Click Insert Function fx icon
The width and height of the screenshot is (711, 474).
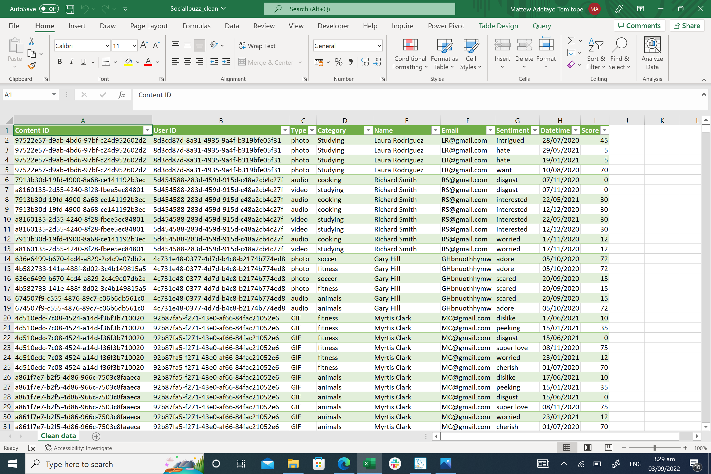(x=122, y=95)
